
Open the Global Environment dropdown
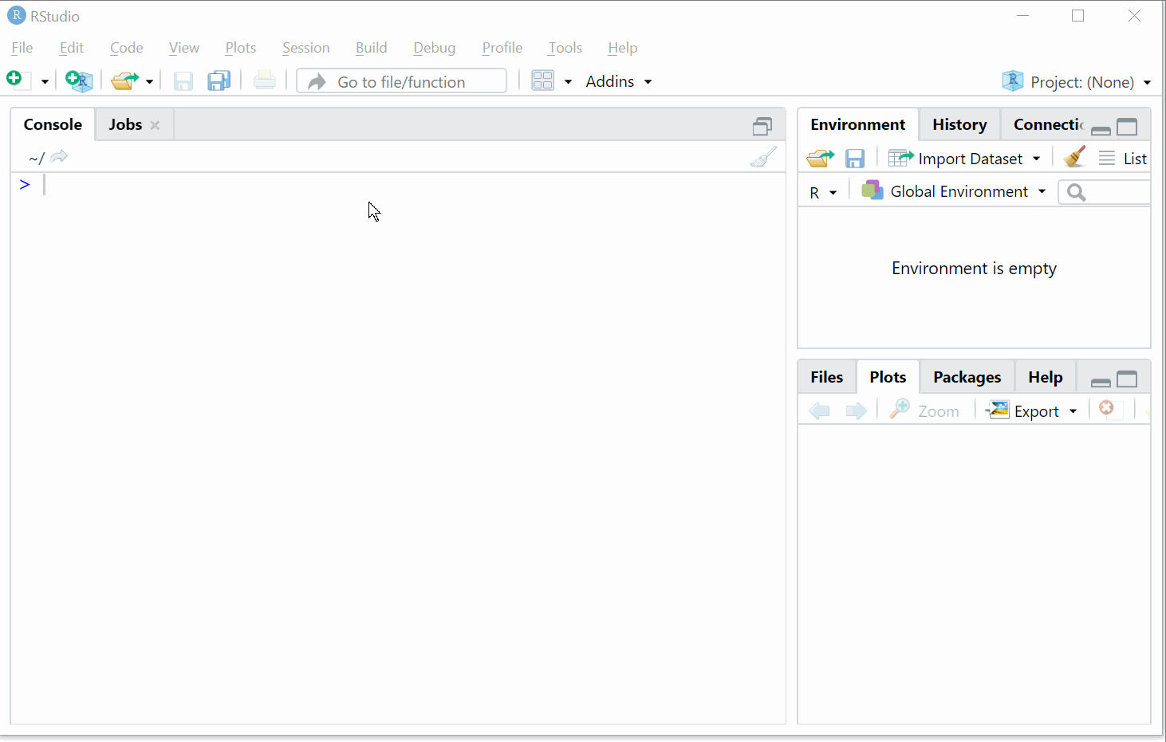pos(954,191)
